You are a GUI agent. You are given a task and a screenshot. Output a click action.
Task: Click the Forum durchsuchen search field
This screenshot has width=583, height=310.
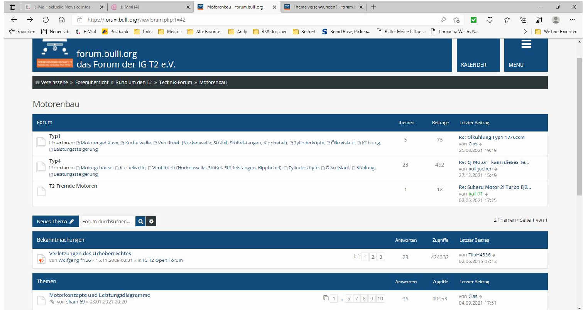[x=108, y=221]
